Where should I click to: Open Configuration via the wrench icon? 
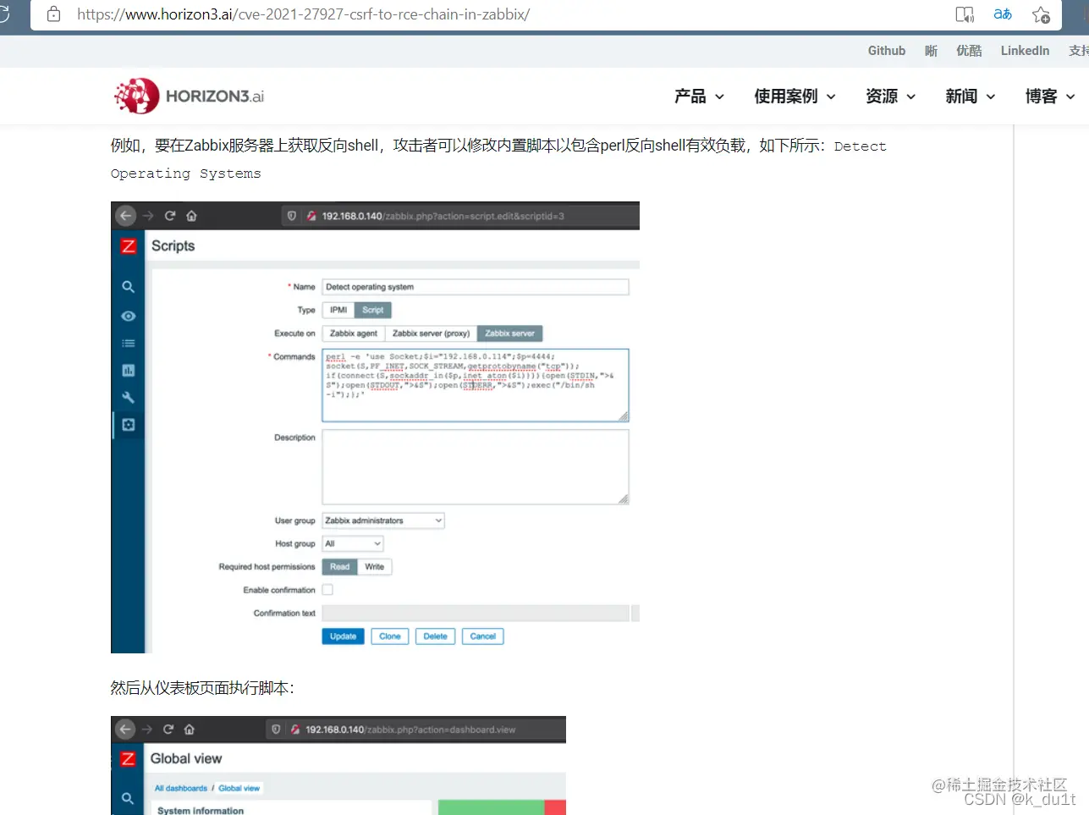click(x=128, y=397)
